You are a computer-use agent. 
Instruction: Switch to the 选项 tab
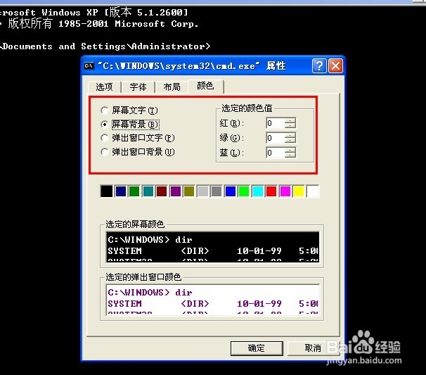104,87
